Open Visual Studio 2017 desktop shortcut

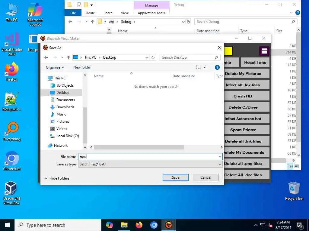(x=12, y=45)
